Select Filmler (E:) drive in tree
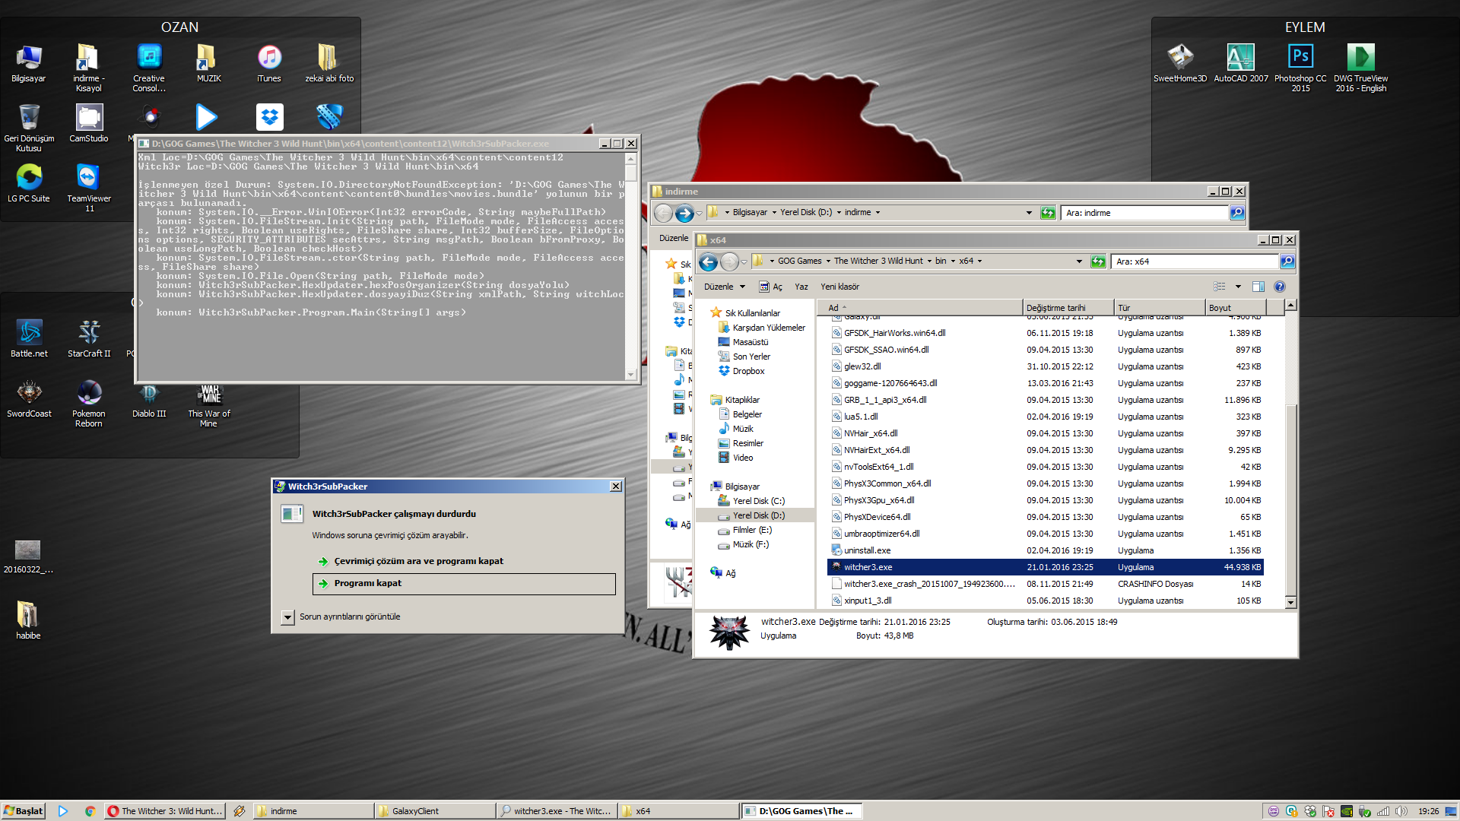This screenshot has height=821, width=1460. (x=744, y=530)
